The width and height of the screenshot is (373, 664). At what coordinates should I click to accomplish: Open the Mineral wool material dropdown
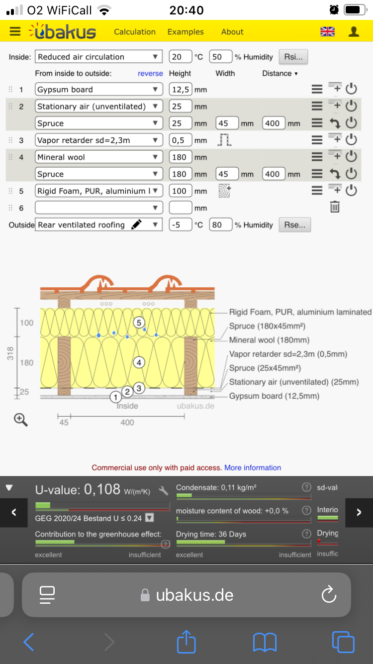(x=98, y=157)
